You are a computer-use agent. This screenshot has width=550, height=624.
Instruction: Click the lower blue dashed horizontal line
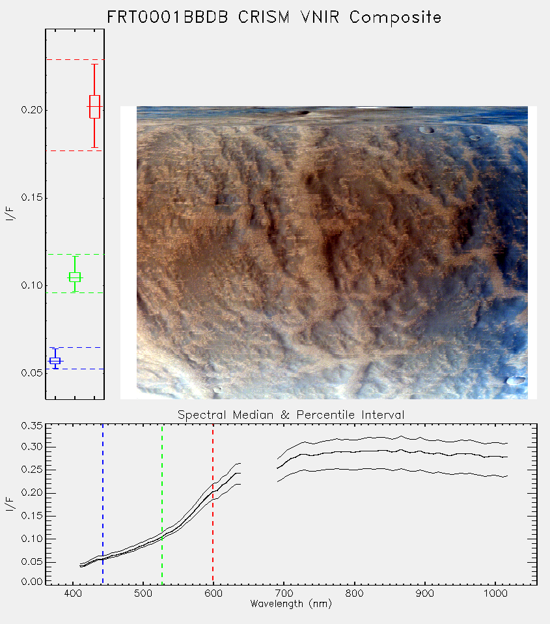click(75, 369)
